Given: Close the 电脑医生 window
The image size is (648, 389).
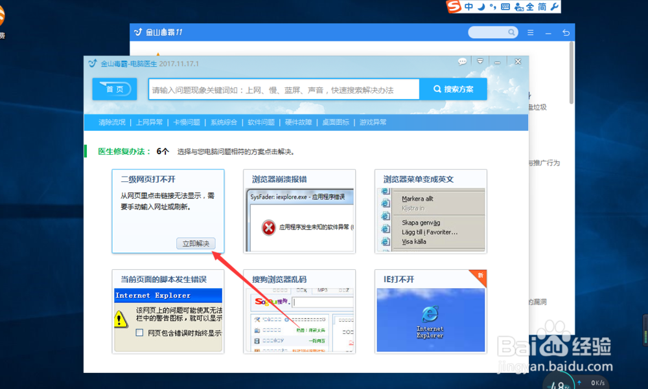Looking at the screenshot, I should (x=518, y=61).
